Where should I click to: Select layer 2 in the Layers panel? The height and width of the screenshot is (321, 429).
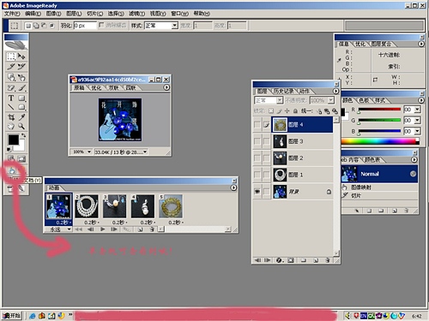pos(302,158)
